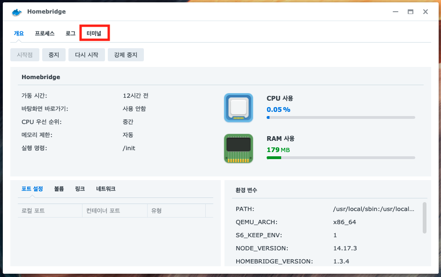Click the CPU chip icon

[x=239, y=108]
